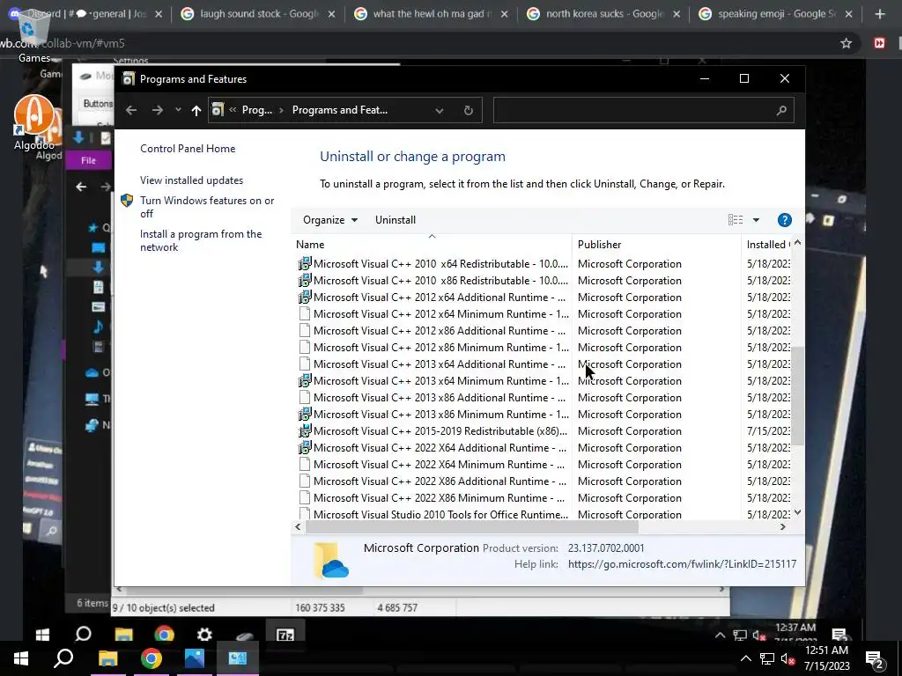Image resolution: width=902 pixels, height=676 pixels.
Task: Select Visual C++ 2013 x86 Additional Runtime row
Action: tap(543, 397)
